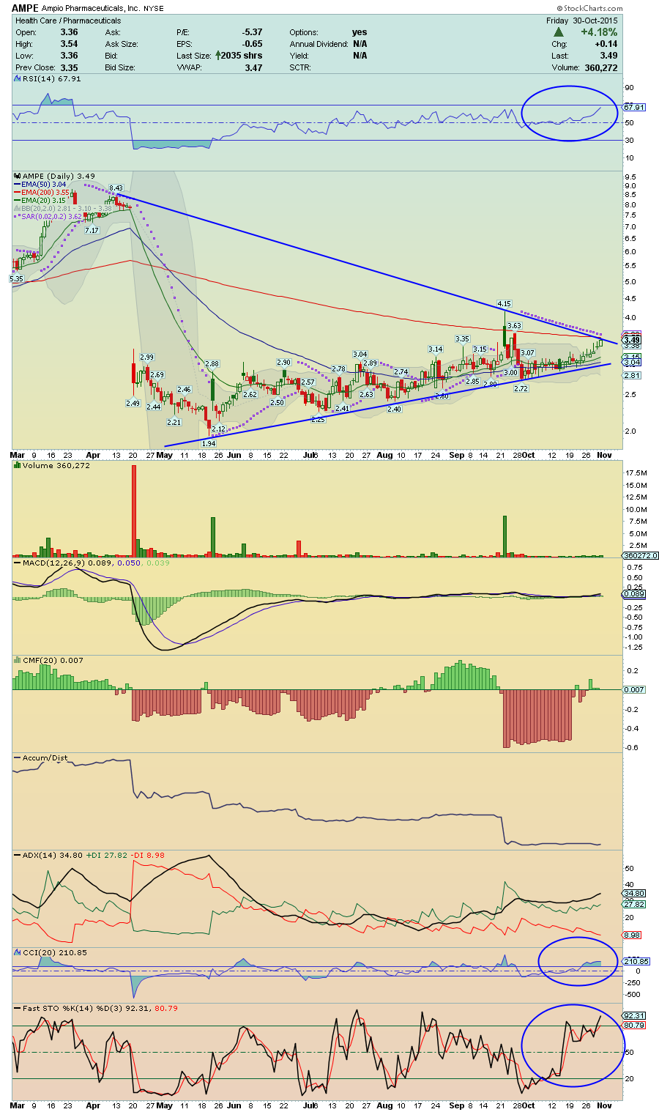
Task: Click the 360272.0 volume axis tag
Action: [641, 556]
